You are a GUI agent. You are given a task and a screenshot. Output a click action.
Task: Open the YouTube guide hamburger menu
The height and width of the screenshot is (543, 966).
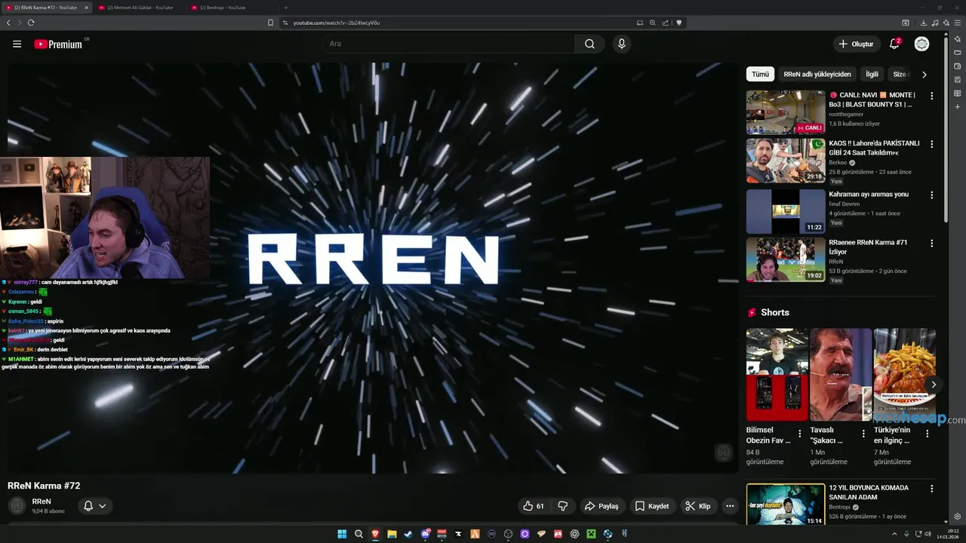[17, 44]
